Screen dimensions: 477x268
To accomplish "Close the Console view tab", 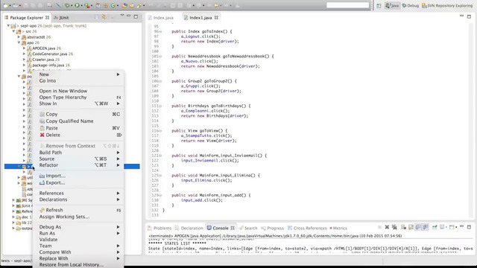I will [233, 228].
